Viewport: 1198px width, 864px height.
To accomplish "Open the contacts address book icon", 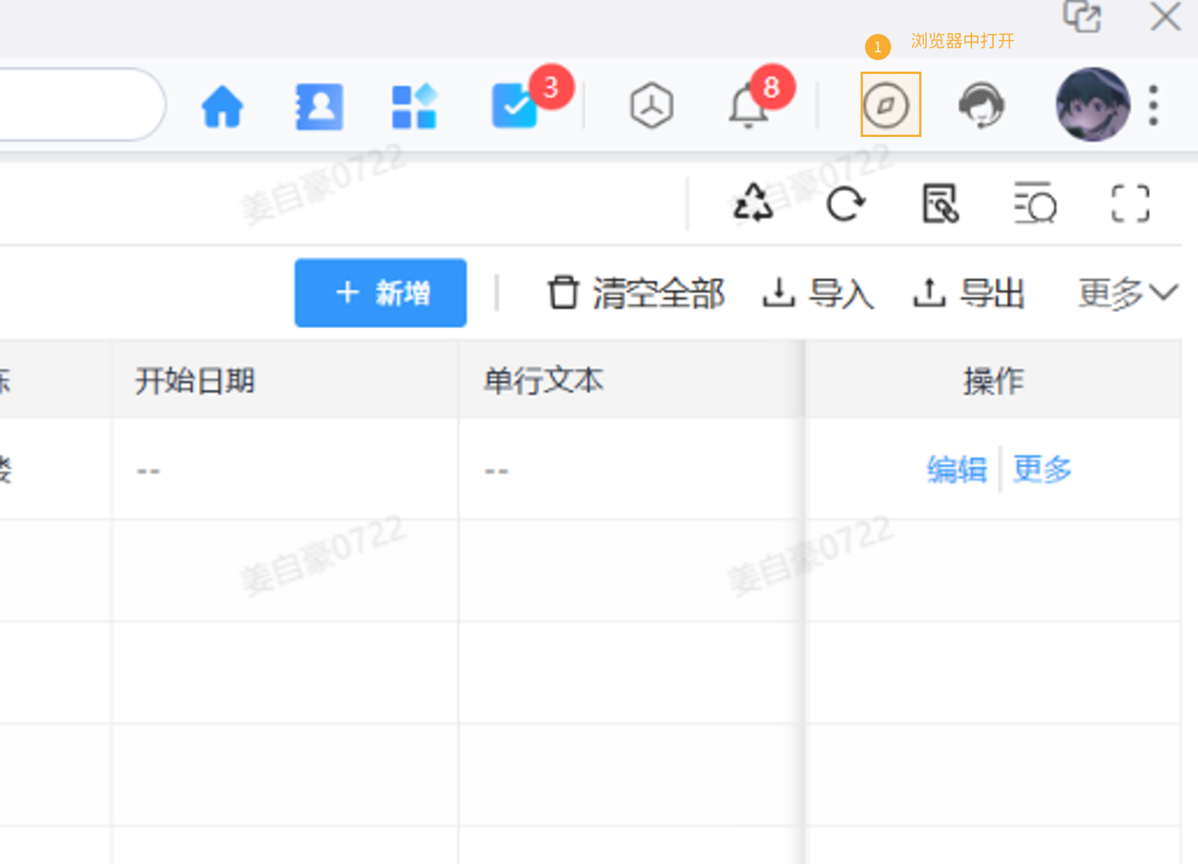I will 319,106.
